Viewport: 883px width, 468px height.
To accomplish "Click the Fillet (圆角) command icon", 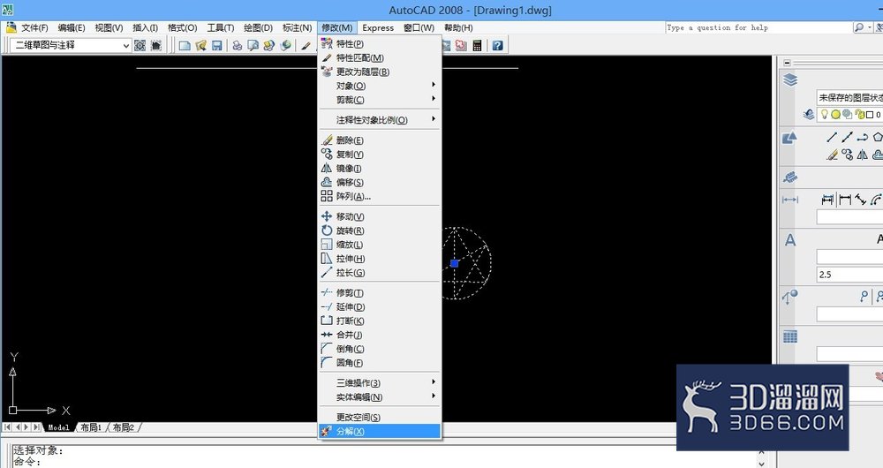I will (x=327, y=363).
